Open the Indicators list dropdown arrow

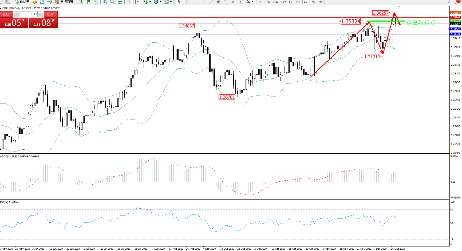point(150,2)
